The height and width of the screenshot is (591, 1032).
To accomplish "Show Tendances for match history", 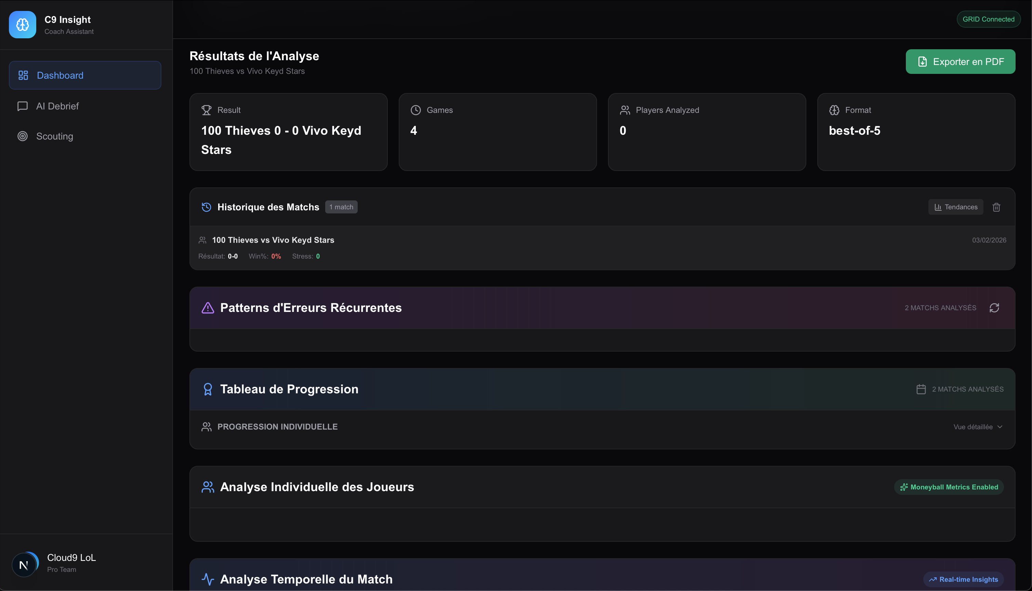I will 956,207.
